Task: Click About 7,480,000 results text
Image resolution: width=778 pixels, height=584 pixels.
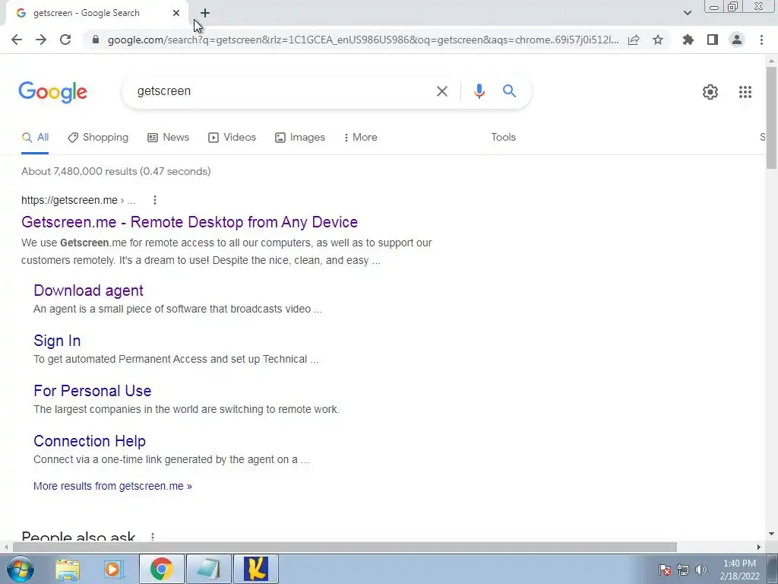Action: coord(116,171)
